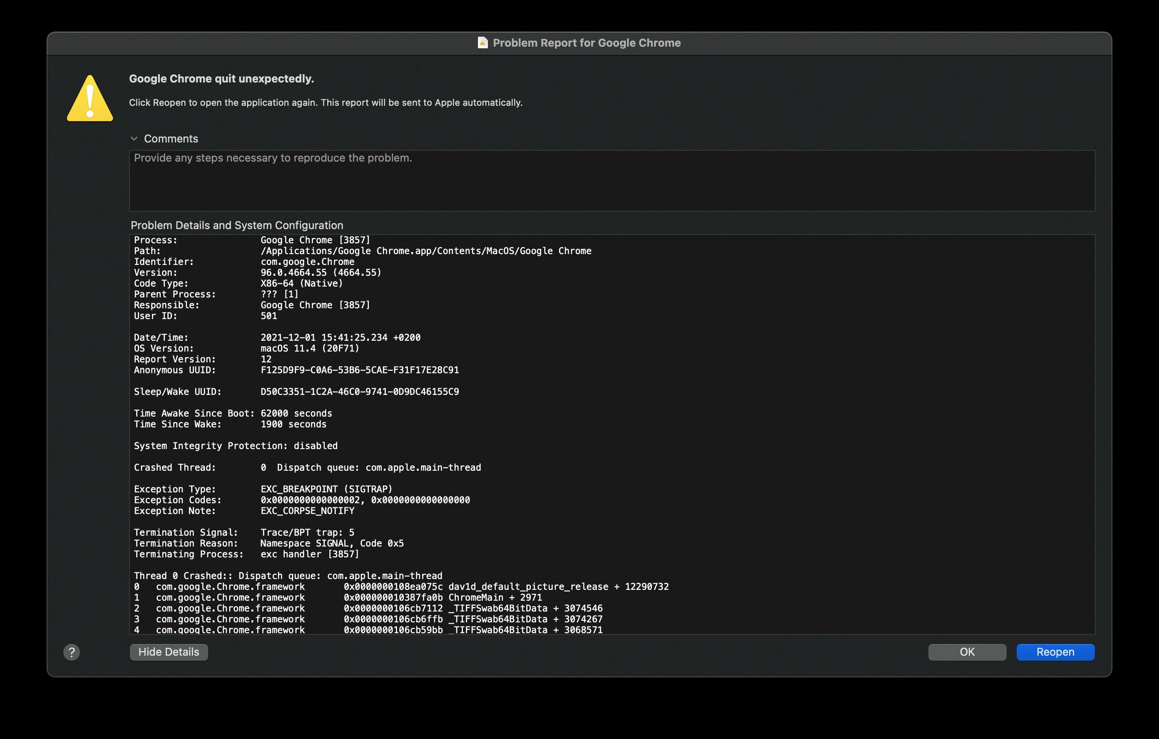Click 'Click Reopen to open the application again' message
The image size is (1159, 739).
pos(223,102)
